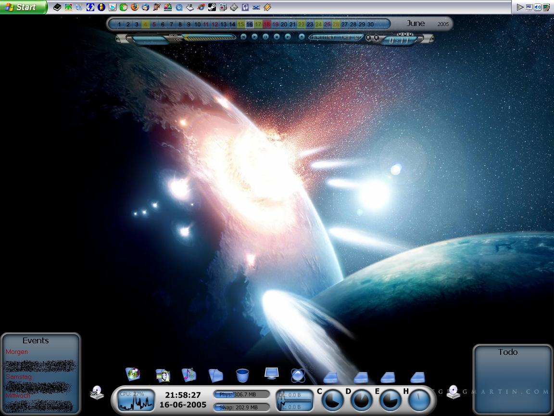Screen dimensions: 554x416
Task: Open the yellow person quick launch icon
Action: [x=101, y=7]
